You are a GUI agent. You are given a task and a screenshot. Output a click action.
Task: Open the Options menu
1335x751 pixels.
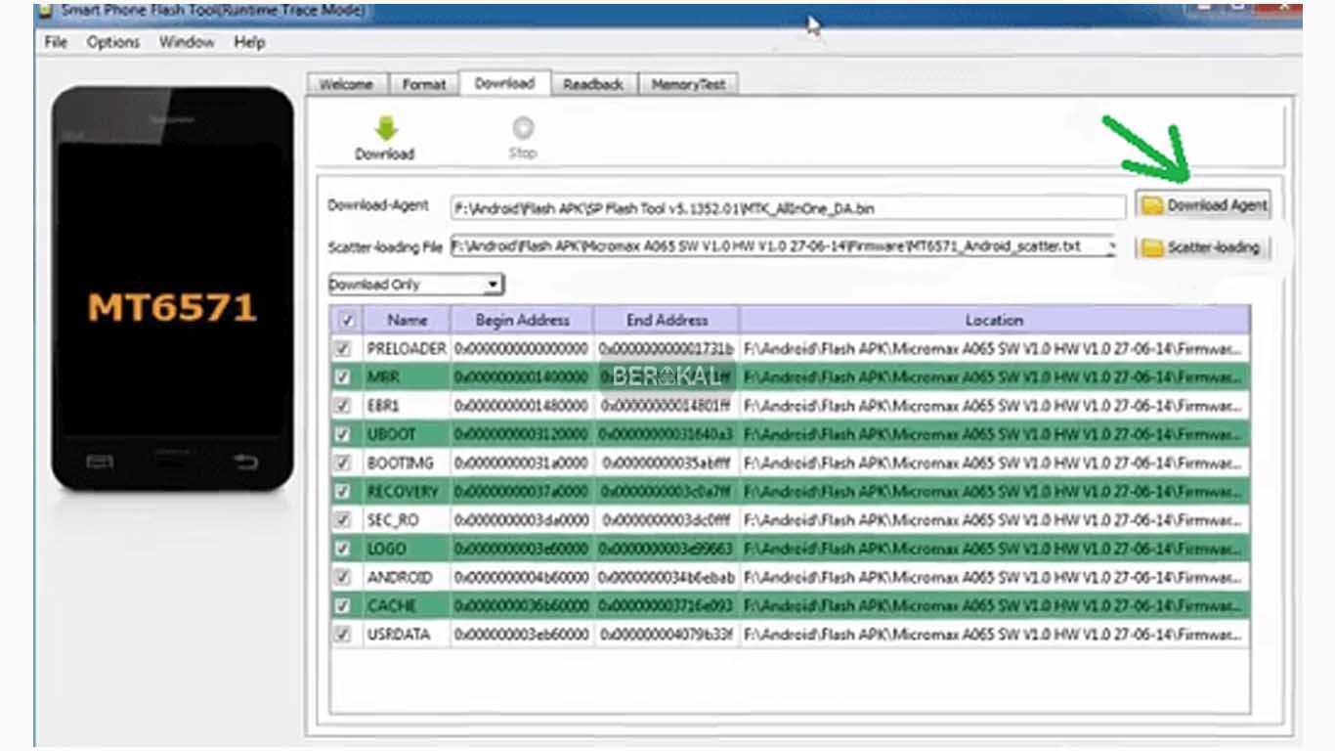point(113,42)
